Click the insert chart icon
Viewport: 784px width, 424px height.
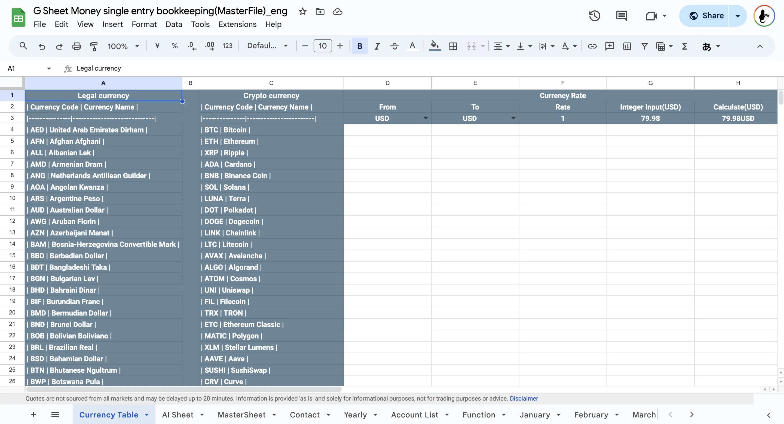(x=627, y=46)
